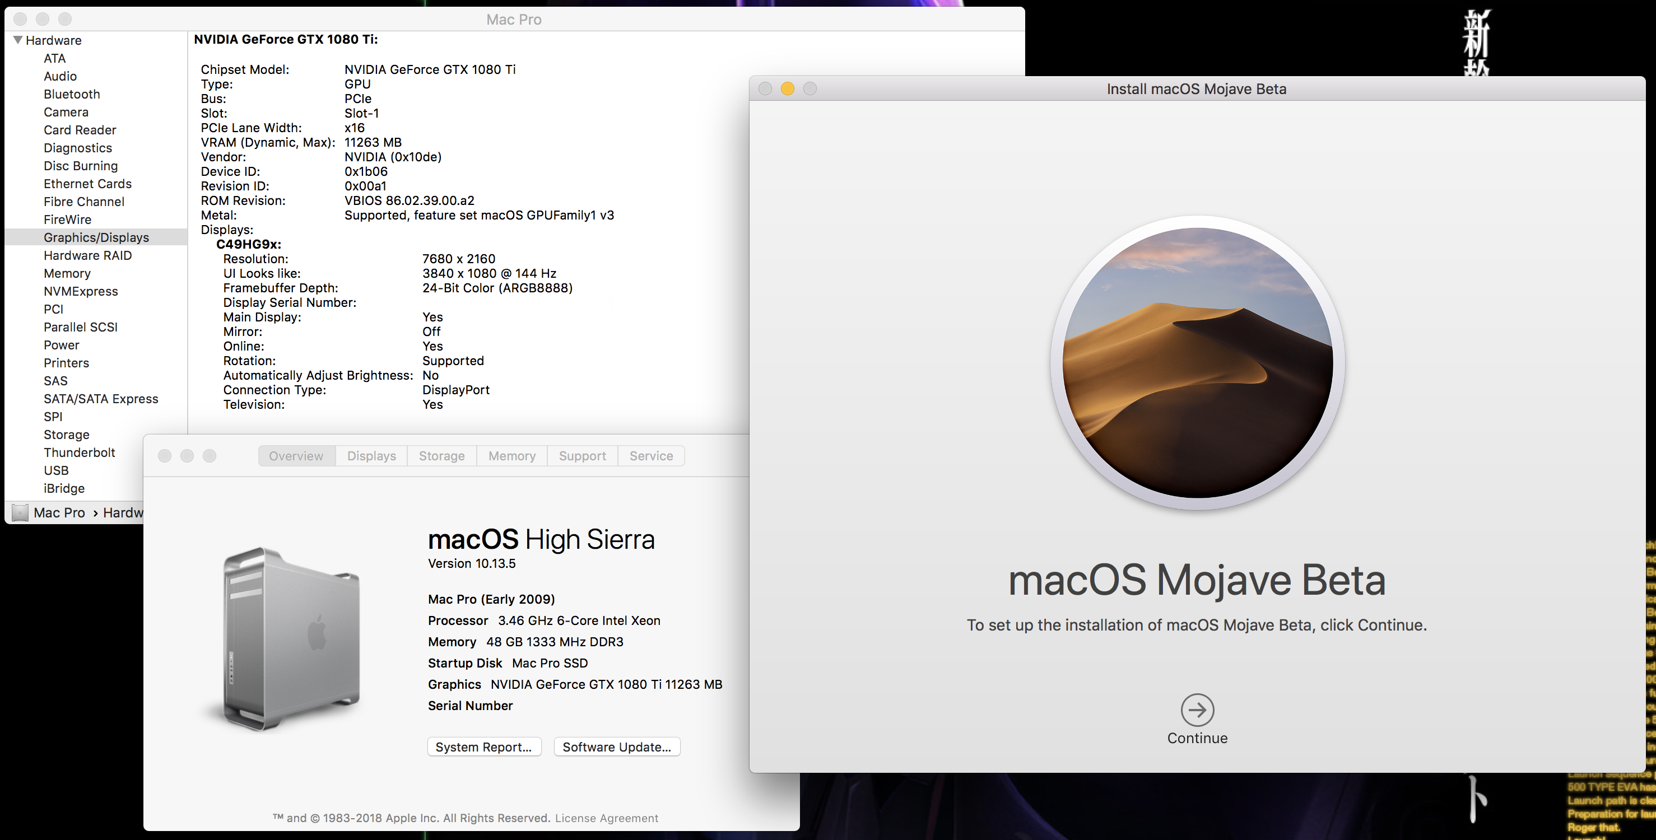This screenshot has width=1656, height=840.
Task: Select Graphics/Displays in the sidebar
Action: coord(96,237)
